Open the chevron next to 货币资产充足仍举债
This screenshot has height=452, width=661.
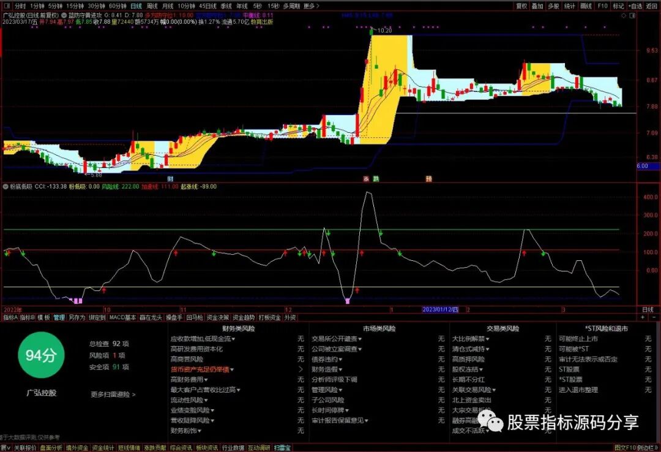point(301,369)
